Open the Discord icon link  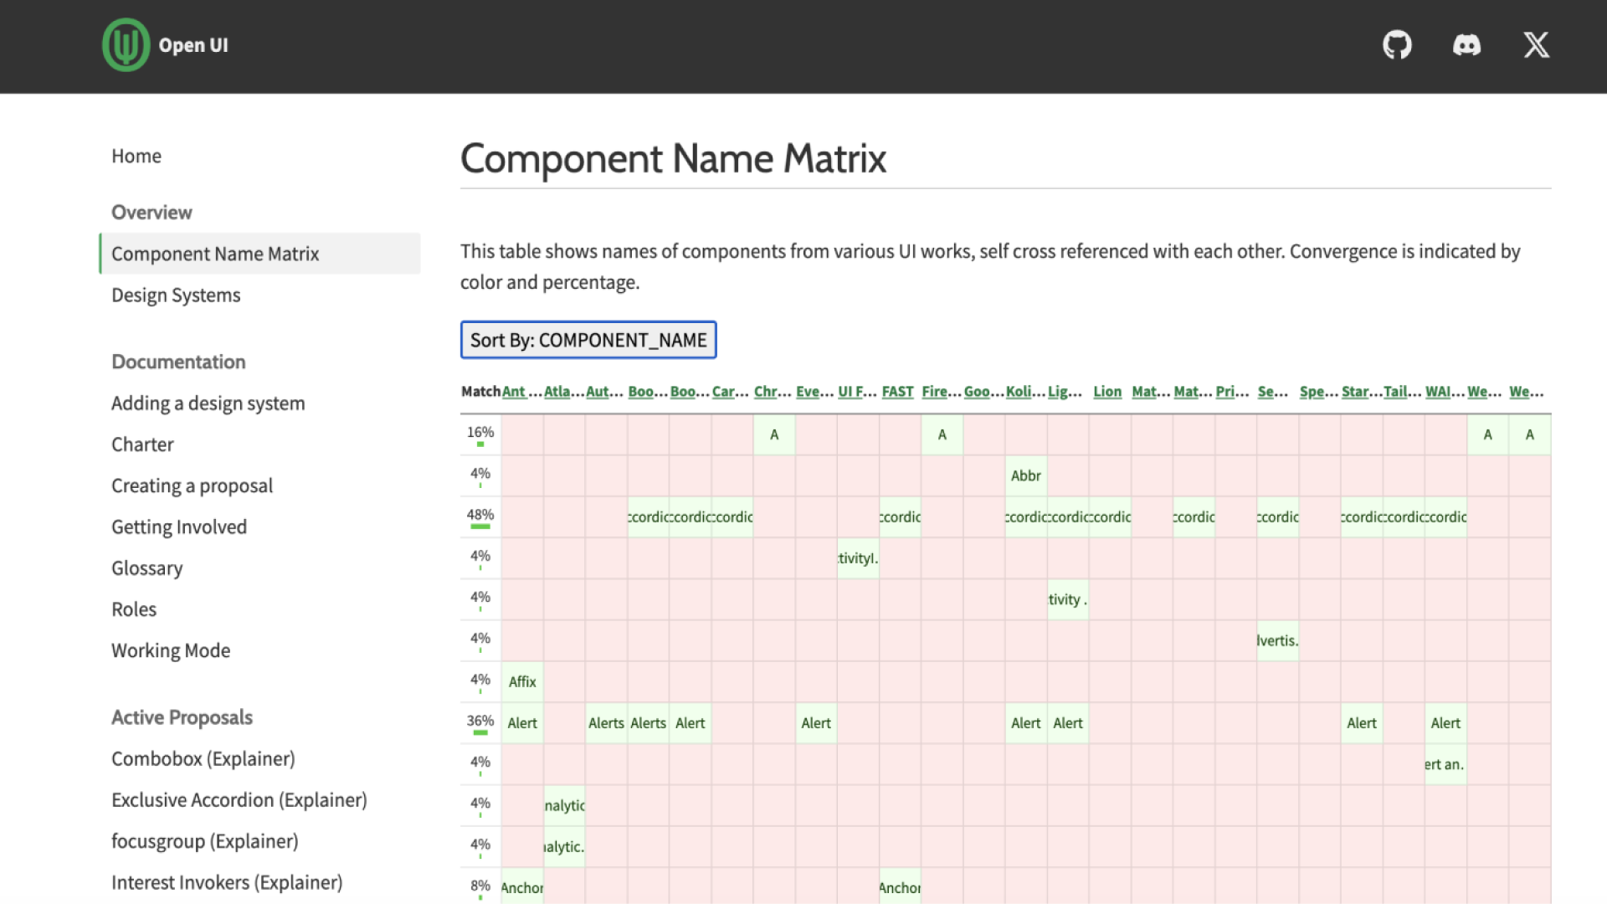[1466, 45]
